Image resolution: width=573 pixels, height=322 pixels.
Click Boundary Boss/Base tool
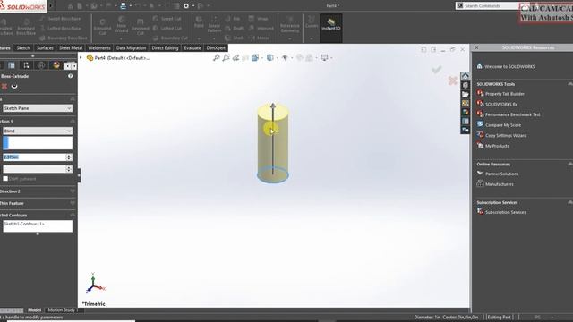point(63,38)
